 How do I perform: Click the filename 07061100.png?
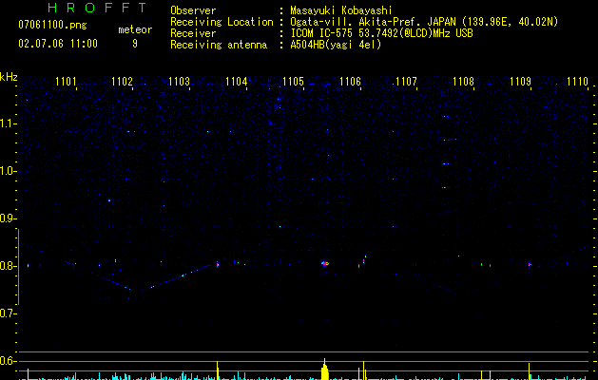[x=52, y=26]
